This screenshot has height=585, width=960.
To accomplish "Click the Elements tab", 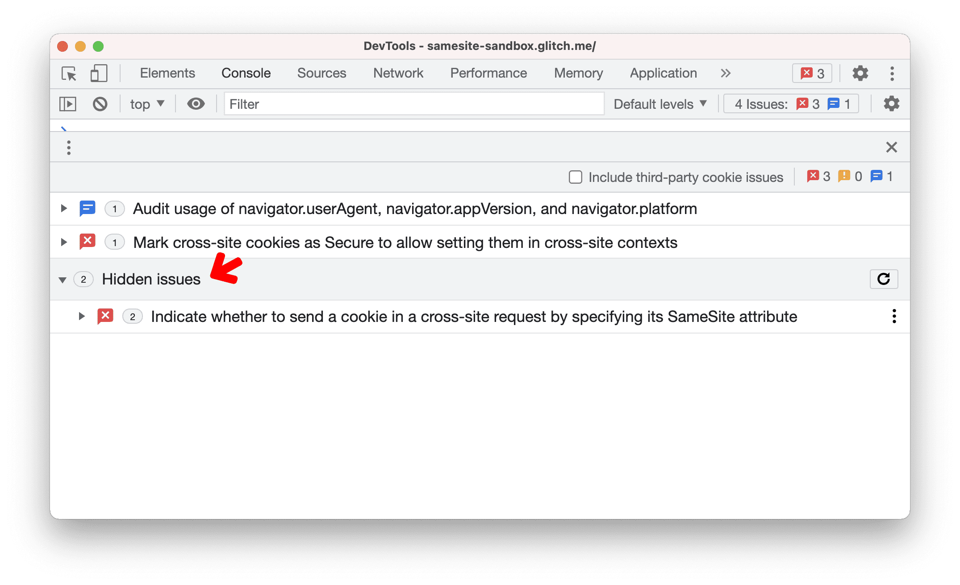I will click(167, 73).
